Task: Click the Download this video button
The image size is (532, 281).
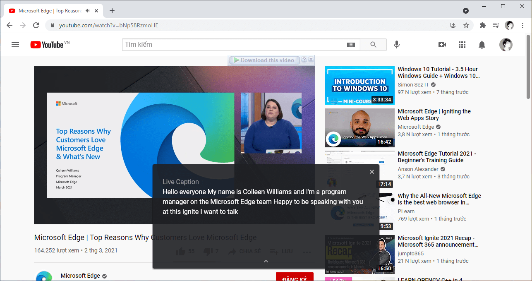Action: coord(263,60)
